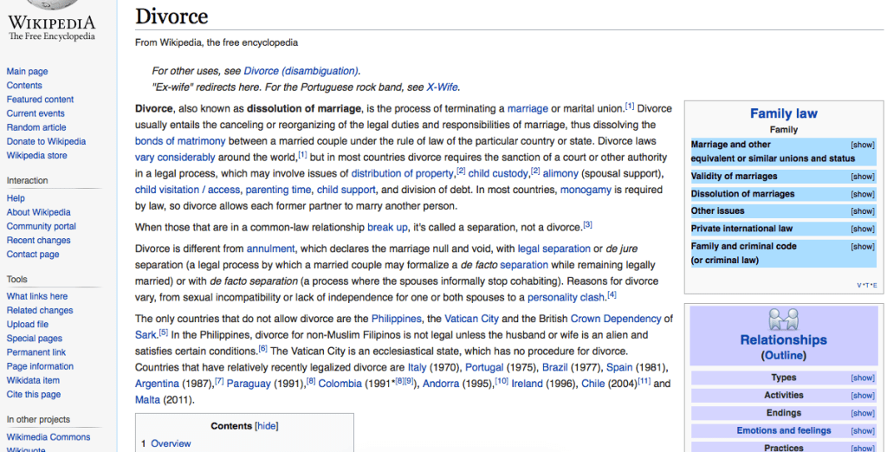Expand the Emotions and feelings section
The height and width of the screenshot is (452, 887).
pos(862,430)
